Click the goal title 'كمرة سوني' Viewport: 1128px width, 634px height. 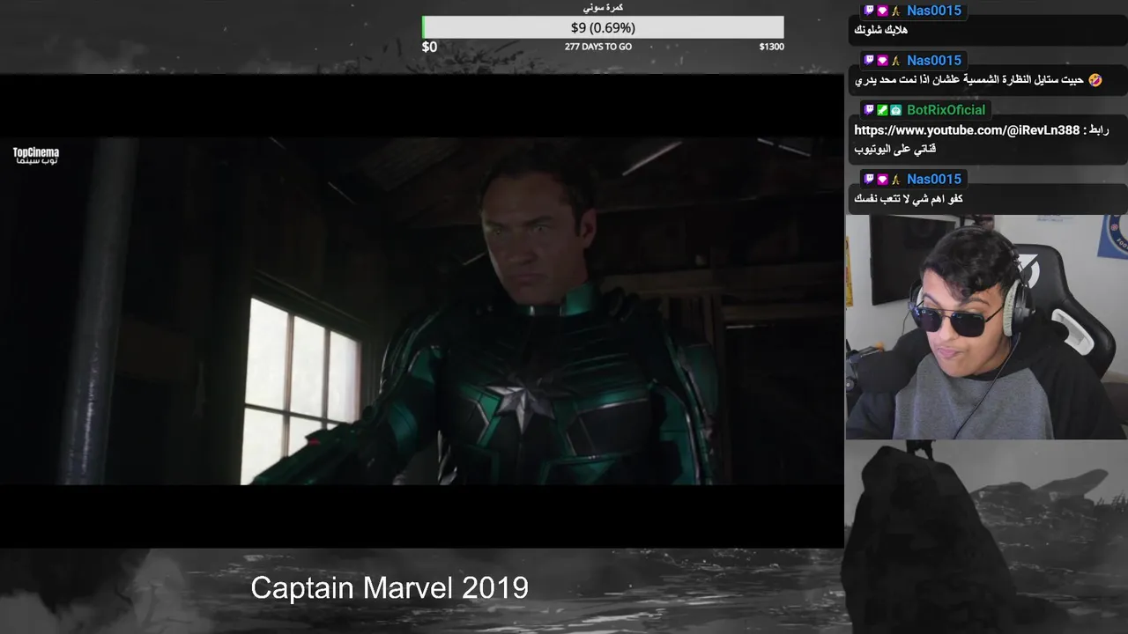[x=603, y=7]
